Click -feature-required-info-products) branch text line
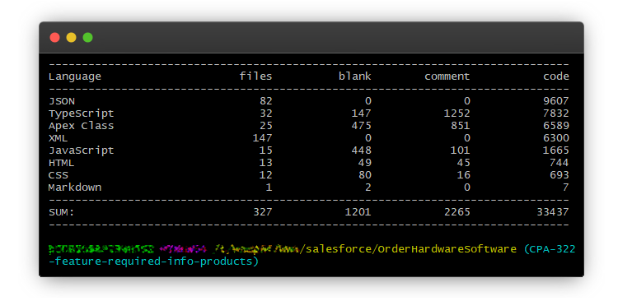The image size is (618, 301). tap(154, 262)
